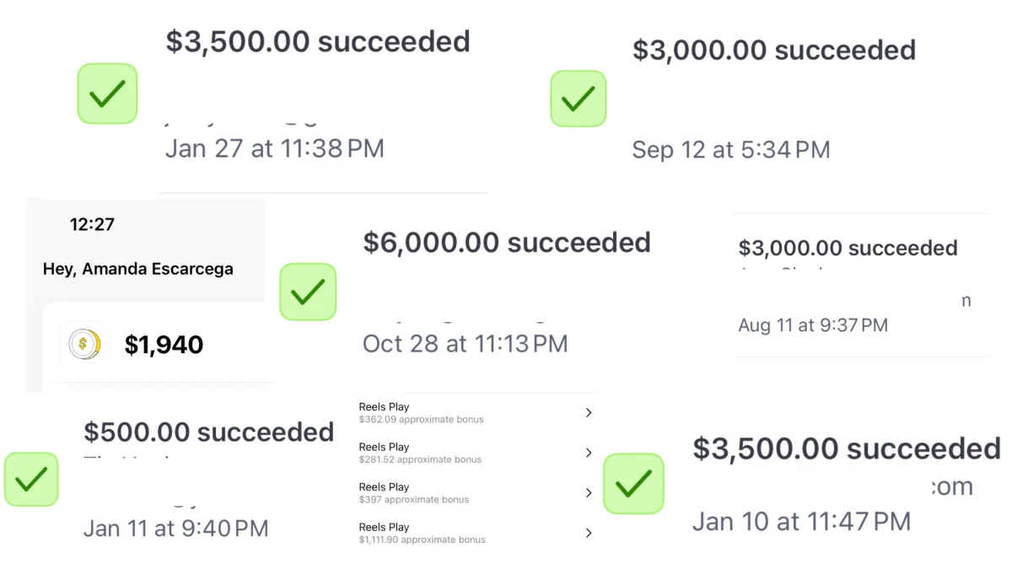Image resolution: width=1012 pixels, height=569 pixels.
Task: Open the Aug 11 $3,000.00 succeeded payment
Action: (x=848, y=249)
